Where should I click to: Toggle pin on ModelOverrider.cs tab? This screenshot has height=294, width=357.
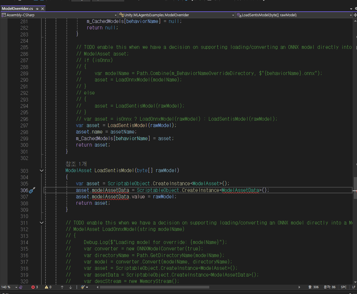click(x=37, y=9)
